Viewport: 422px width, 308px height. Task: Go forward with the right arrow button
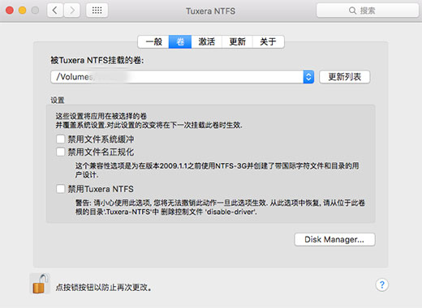tap(71, 11)
